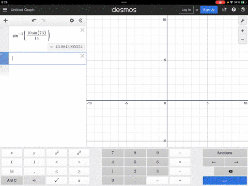Tap the absolute value key
Image resolution: width=248 pixels, height=186 pixels.
(x=12, y=172)
